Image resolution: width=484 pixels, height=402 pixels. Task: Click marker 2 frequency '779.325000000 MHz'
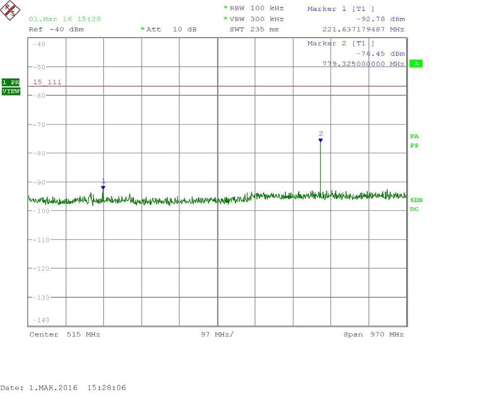tap(363, 64)
